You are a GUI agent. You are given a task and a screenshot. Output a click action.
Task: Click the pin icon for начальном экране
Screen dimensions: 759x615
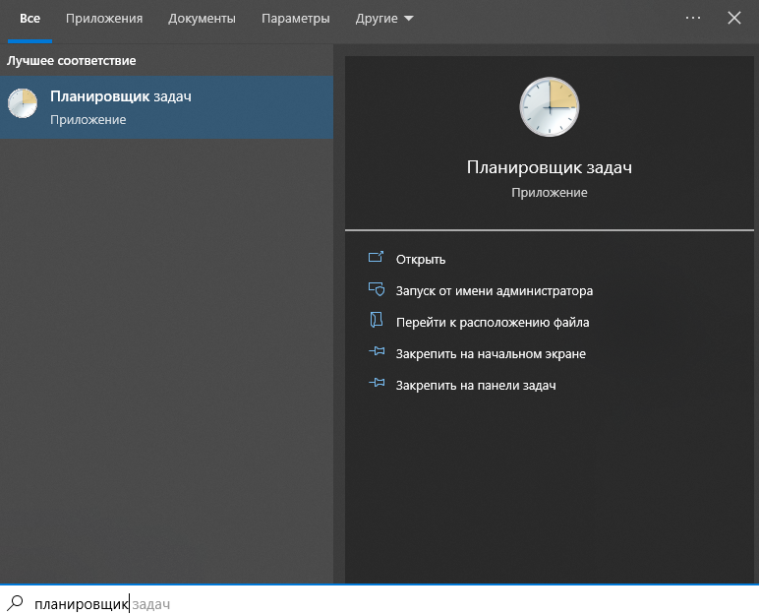coord(377,351)
